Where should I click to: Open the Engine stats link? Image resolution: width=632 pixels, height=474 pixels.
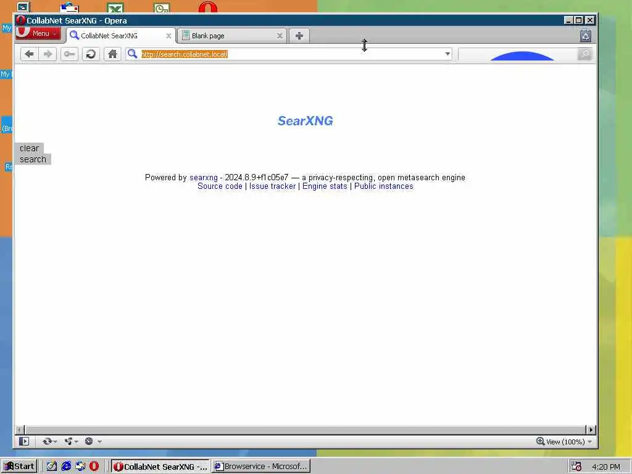click(x=325, y=186)
